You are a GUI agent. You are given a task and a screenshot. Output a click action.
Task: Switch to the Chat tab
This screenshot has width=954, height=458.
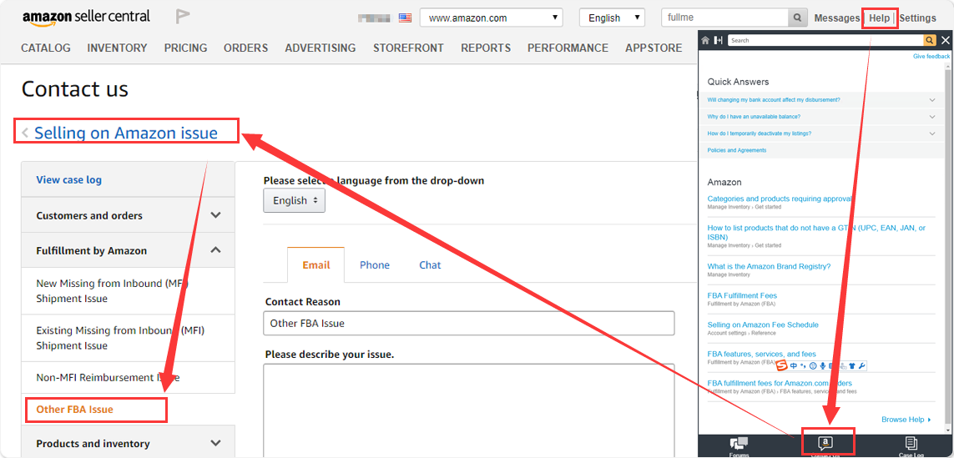point(430,264)
